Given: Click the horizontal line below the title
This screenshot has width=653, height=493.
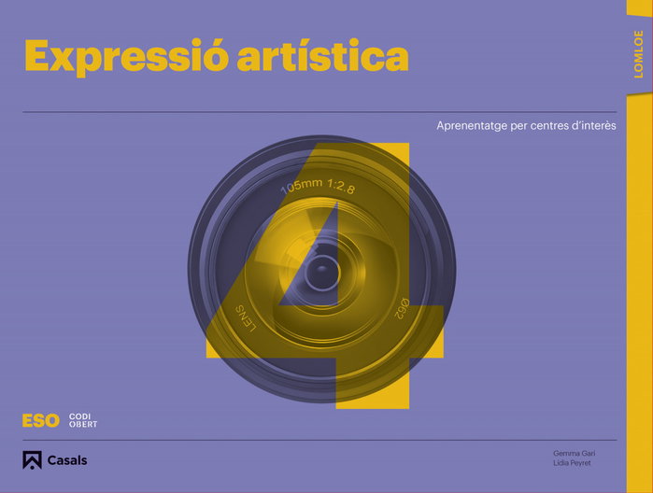Looking at the screenshot, I should point(319,112).
